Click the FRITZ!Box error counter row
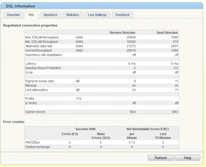206x167 pixels. pyautogui.click(x=102, y=143)
